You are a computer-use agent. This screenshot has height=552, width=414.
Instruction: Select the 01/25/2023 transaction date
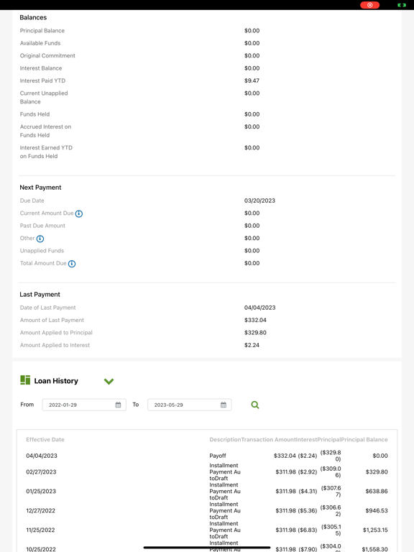[x=41, y=492]
